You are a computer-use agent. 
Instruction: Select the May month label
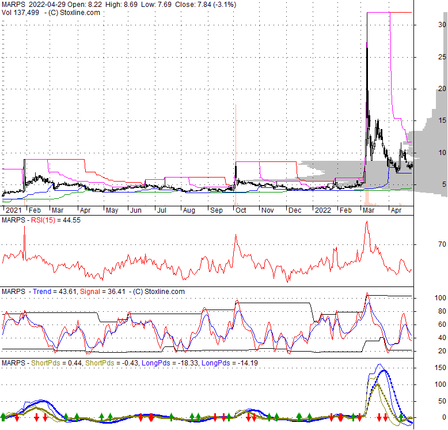pos(112,210)
